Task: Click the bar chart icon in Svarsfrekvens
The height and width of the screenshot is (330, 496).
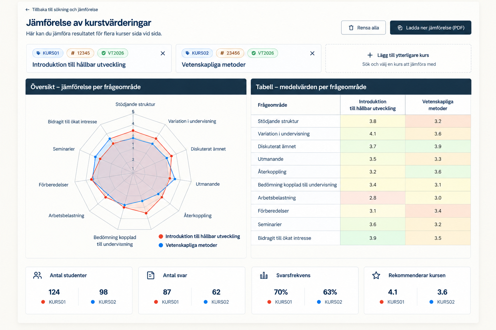Action: (x=264, y=275)
